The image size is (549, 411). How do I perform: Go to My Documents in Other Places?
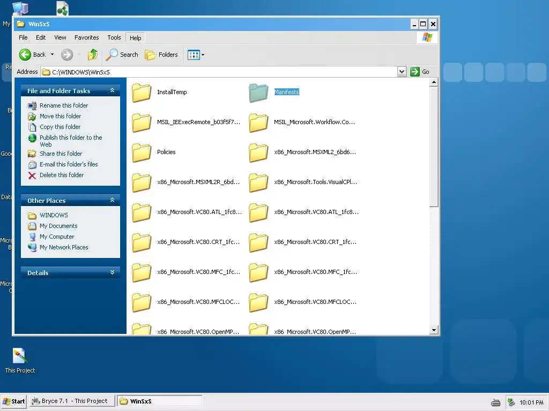pos(58,226)
